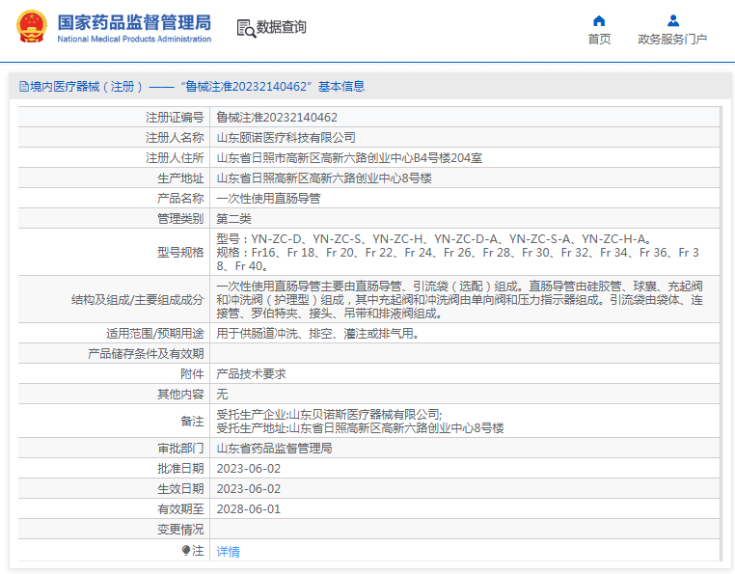Screen dimensions: 735x574
Task: Click the 注册人住所 row label
Action: pyautogui.click(x=175, y=157)
